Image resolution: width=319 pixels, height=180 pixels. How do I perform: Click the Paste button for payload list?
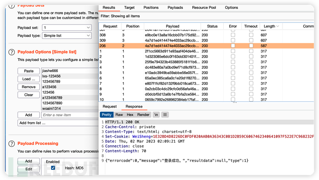coord(29,71)
